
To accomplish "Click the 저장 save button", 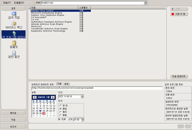I will pyautogui.click(x=180, y=126).
